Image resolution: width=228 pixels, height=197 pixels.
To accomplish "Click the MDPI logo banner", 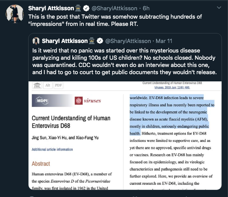I will tap(52, 100).
